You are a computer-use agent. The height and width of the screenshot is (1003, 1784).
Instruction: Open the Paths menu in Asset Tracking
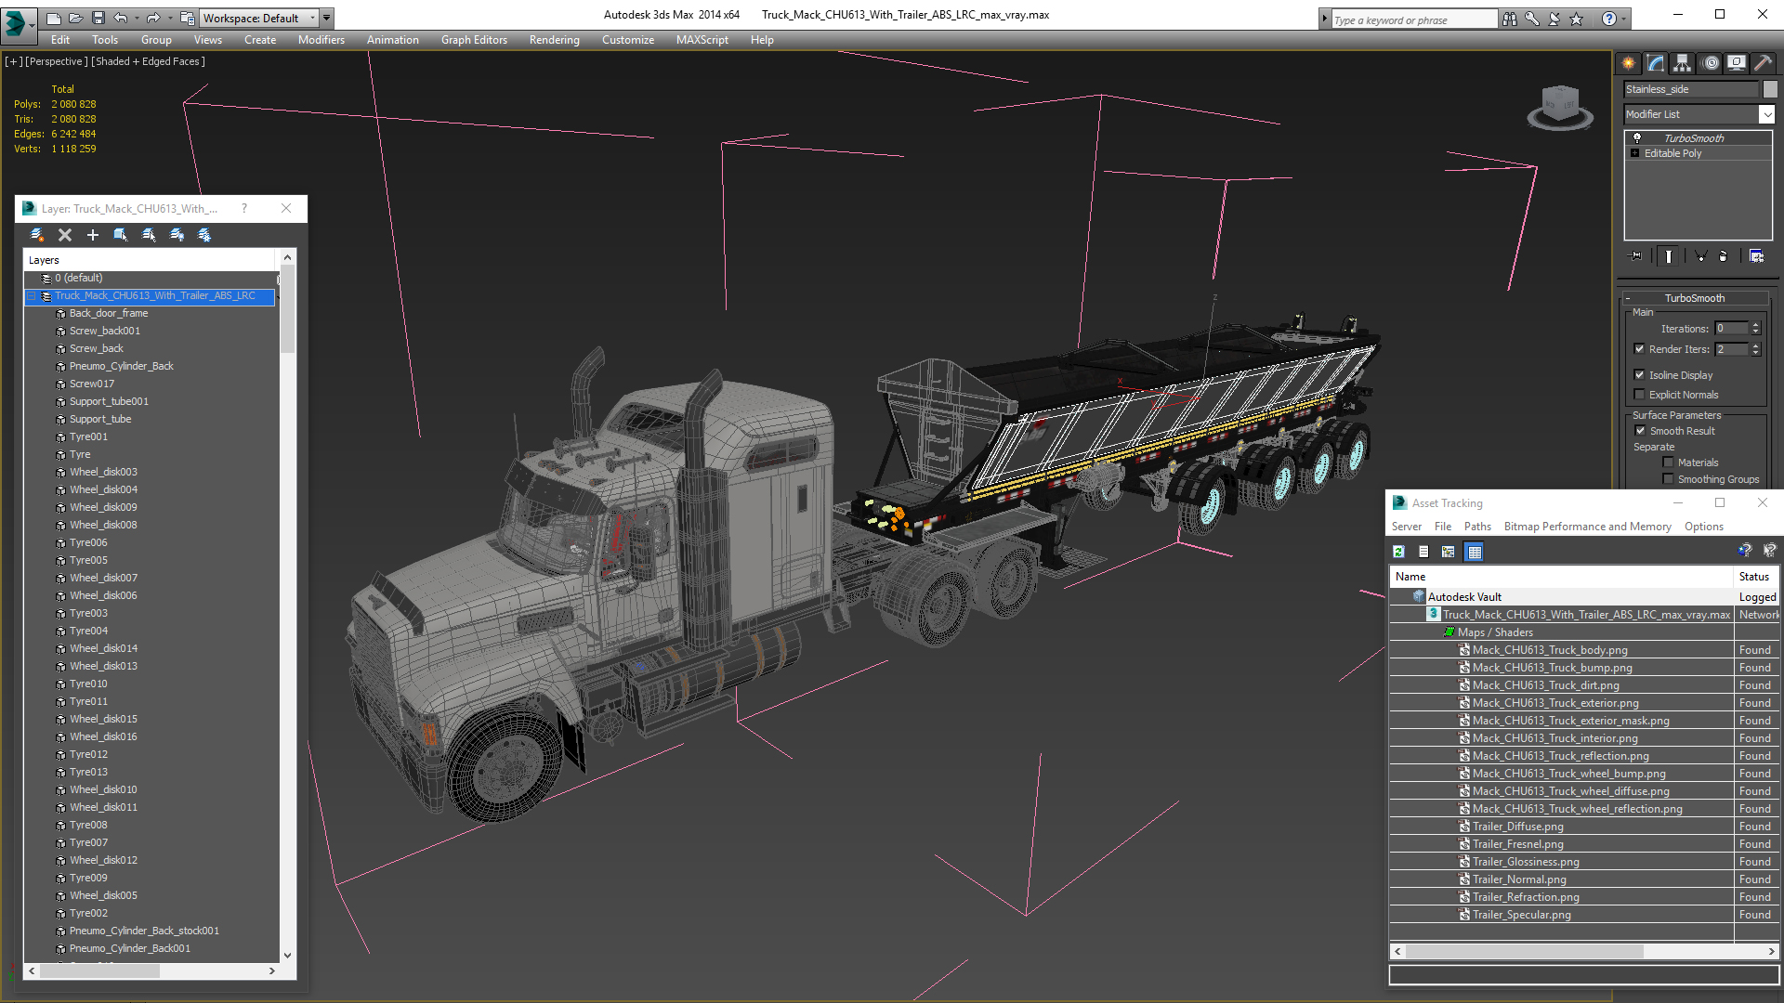[1477, 527]
